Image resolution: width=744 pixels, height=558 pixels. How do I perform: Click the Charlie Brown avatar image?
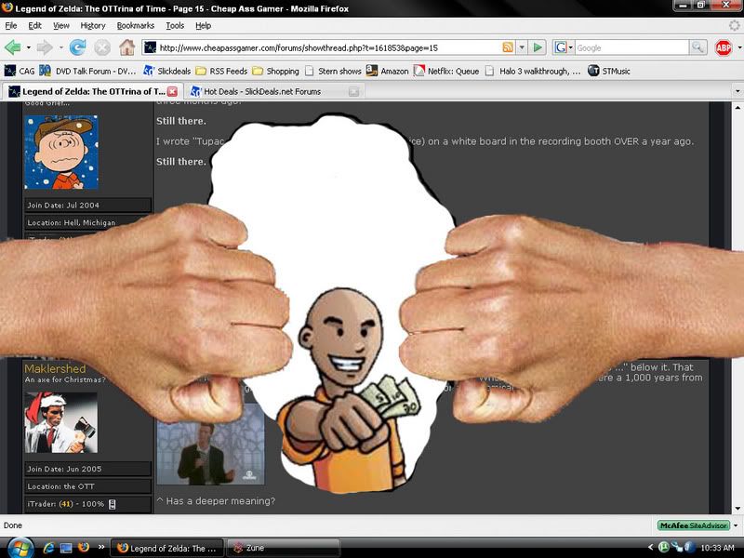(x=61, y=153)
